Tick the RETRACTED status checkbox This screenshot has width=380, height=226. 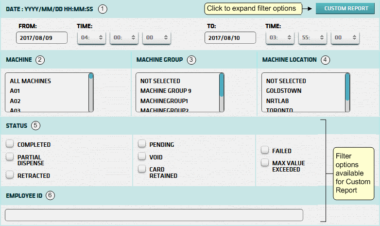tap(10, 175)
